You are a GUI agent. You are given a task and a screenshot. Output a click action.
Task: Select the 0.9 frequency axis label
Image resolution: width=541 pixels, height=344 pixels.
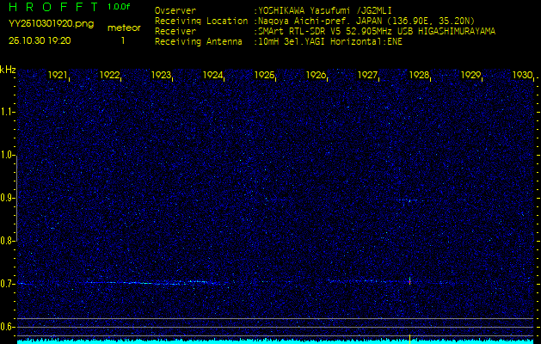[8, 198]
